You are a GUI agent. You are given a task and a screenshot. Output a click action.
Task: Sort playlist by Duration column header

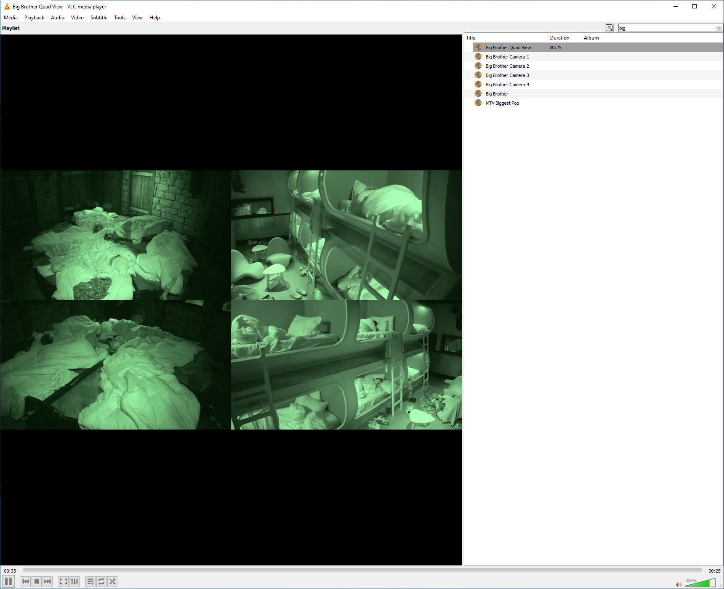(565, 38)
